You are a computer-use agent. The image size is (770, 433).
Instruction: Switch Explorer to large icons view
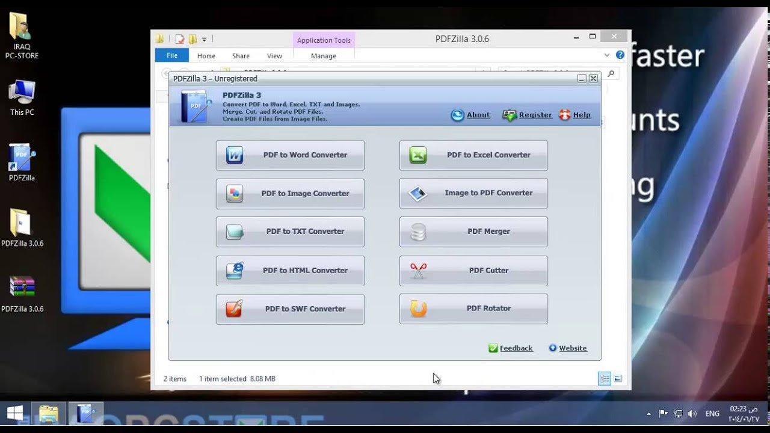click(618, 378)
